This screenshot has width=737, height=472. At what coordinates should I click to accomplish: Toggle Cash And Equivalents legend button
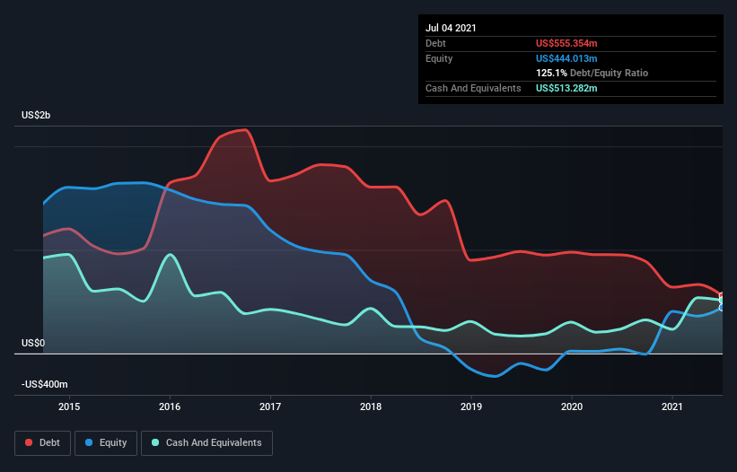point(206,443)
